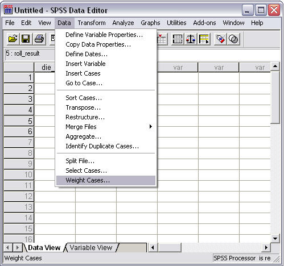Click the tab scroll left arrow button
284x266 pixels.
click(8, 248)
